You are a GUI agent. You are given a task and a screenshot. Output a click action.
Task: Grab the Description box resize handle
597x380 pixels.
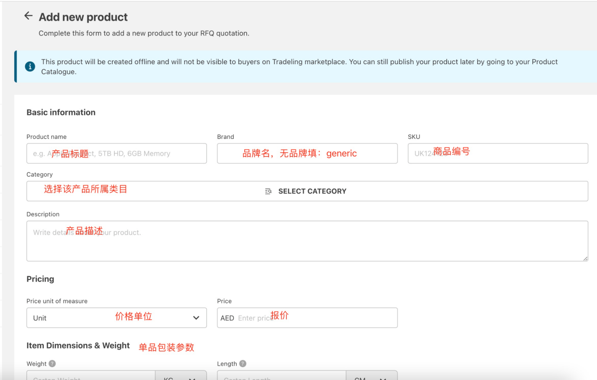point(585,259)
